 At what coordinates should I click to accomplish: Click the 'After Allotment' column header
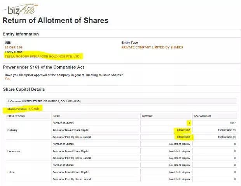[215, 116]
